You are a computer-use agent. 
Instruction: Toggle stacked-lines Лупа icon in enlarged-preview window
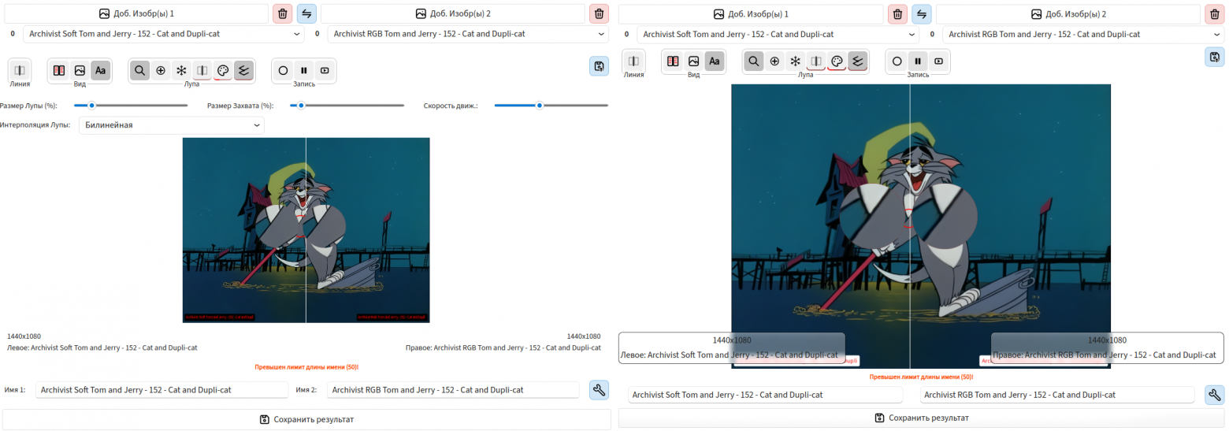858,61
